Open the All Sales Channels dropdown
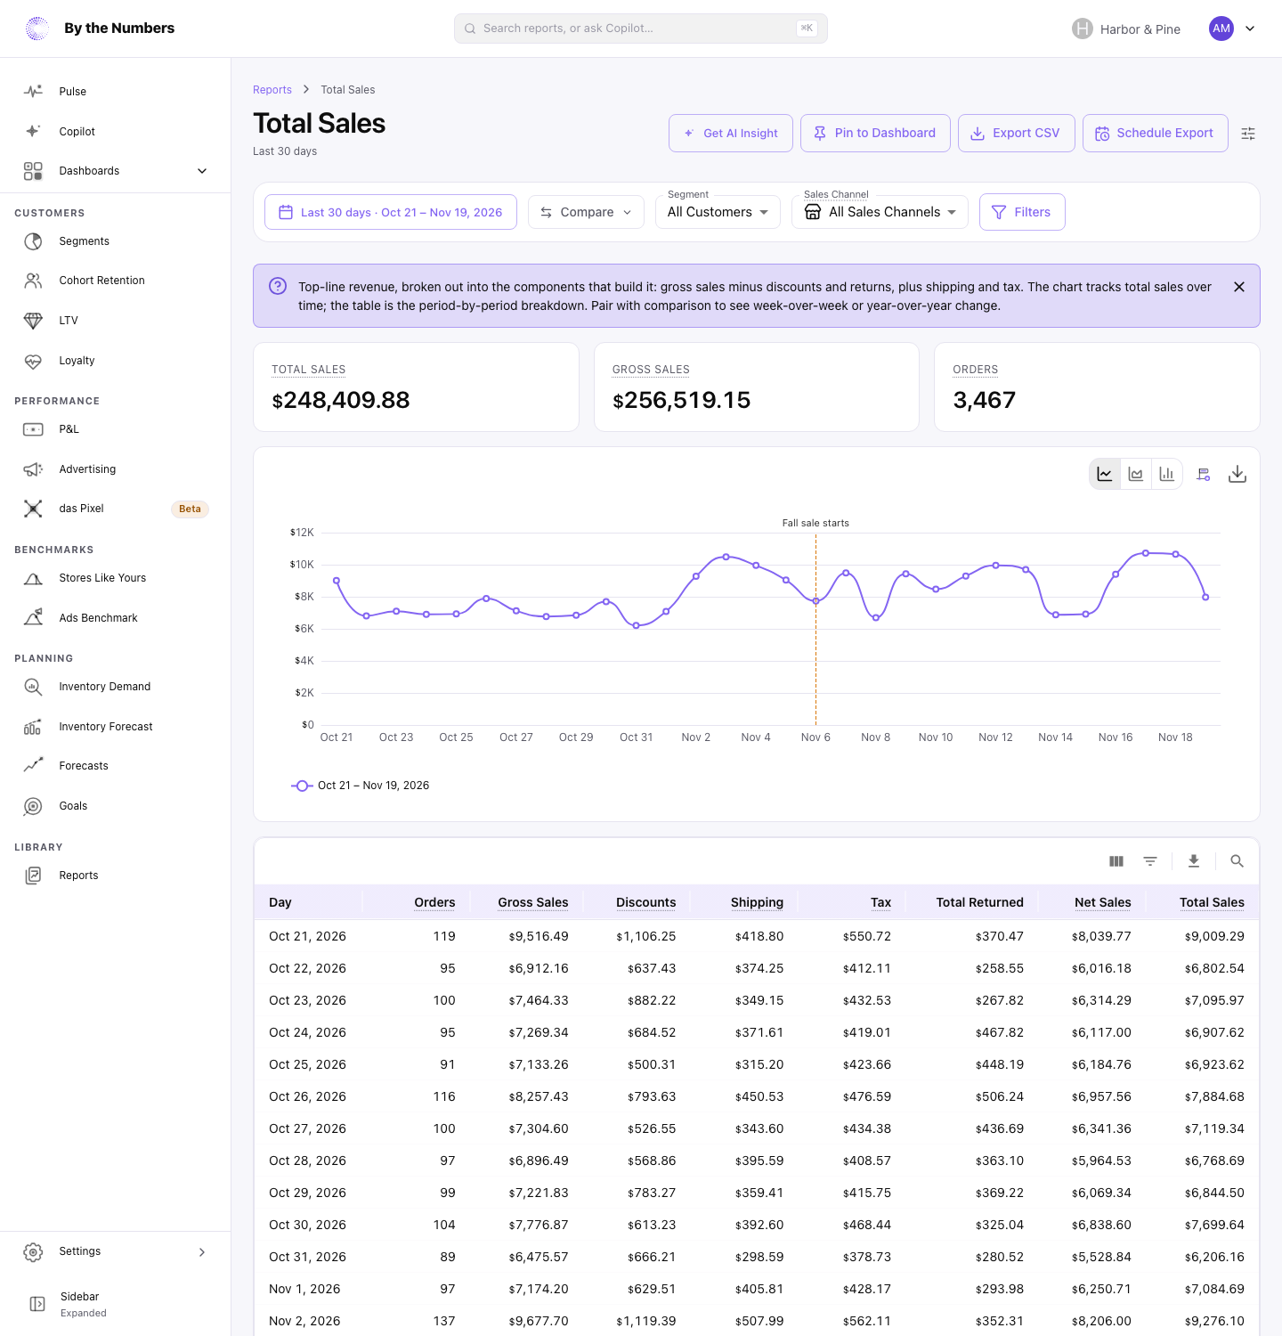This screenshot has height=1336, width=1282. click(880, 212)
